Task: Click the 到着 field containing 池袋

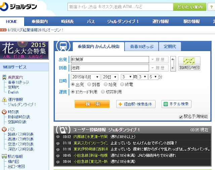Action: coord(110,68)
